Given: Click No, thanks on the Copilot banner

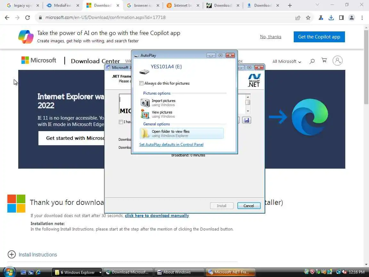Looking at the screenshot, I should click(271, 37).
